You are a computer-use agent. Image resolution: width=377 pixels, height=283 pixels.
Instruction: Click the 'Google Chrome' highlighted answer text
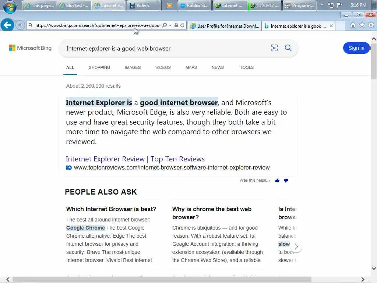click(85, 228)
